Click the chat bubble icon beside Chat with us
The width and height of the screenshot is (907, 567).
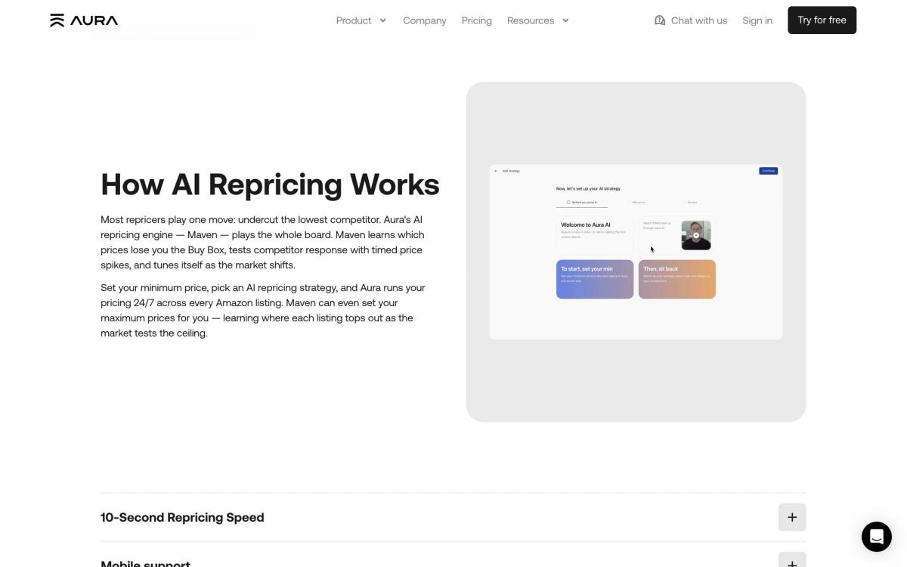coord(660,20)
